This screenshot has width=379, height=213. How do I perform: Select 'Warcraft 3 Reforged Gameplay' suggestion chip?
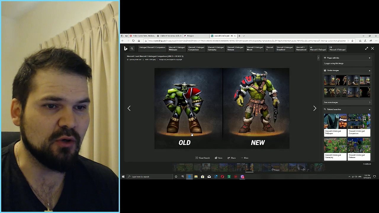click(x=216, y=49)
